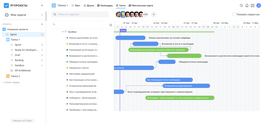Collapse the Sandbox task group
Screen dimensions: 264x125
pyautogui.click(x=63, y=32)
